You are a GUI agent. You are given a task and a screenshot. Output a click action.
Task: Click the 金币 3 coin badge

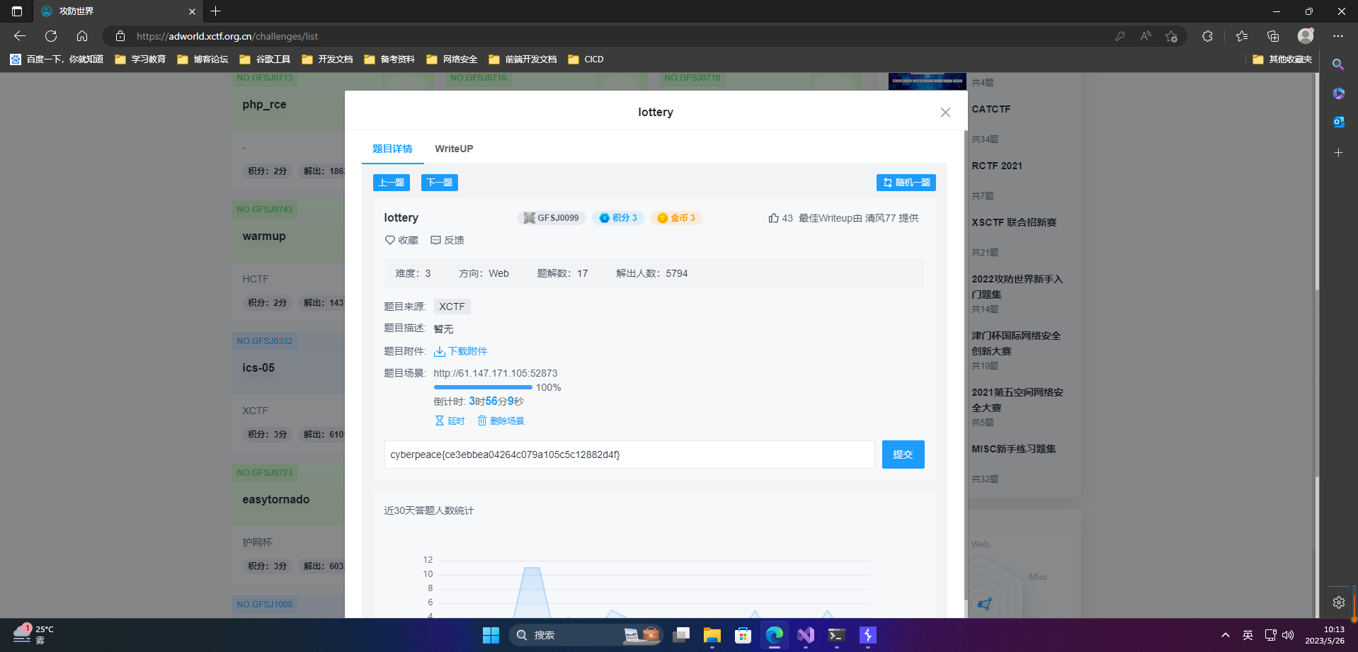[x=676, y=218]
